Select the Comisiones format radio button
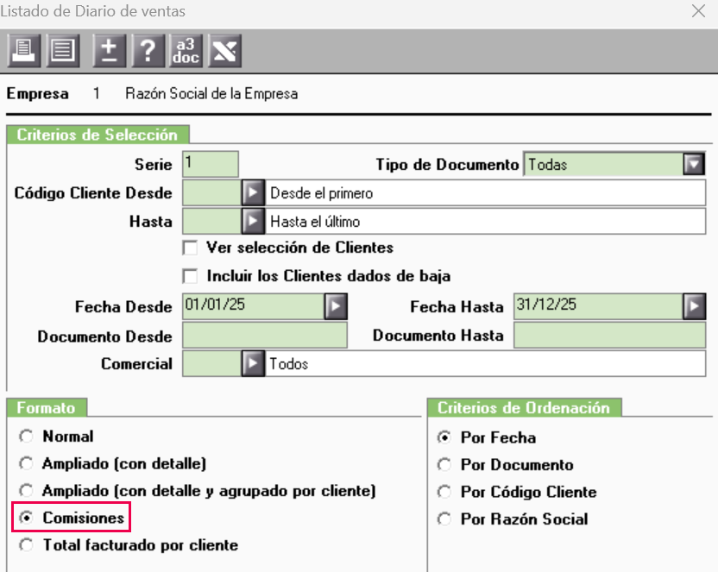The width and height of the screenshot is (718, 572). click(26, 518)
